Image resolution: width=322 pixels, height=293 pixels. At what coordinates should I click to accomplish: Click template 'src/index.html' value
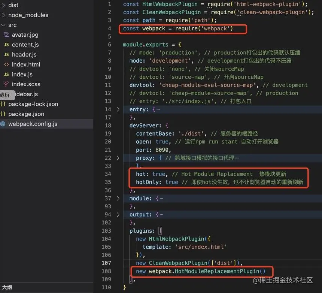201,247
